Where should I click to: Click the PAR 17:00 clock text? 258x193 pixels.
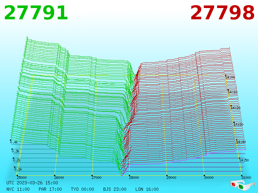[50, 189]
